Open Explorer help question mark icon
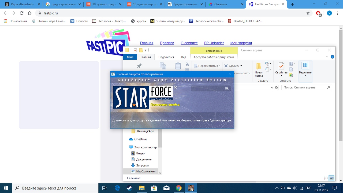Image resolution: width=343 pixels, height=193 pixels. 332,57
